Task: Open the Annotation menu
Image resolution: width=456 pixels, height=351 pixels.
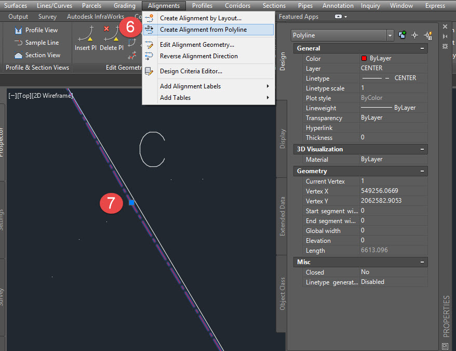Action: (338, 6)
